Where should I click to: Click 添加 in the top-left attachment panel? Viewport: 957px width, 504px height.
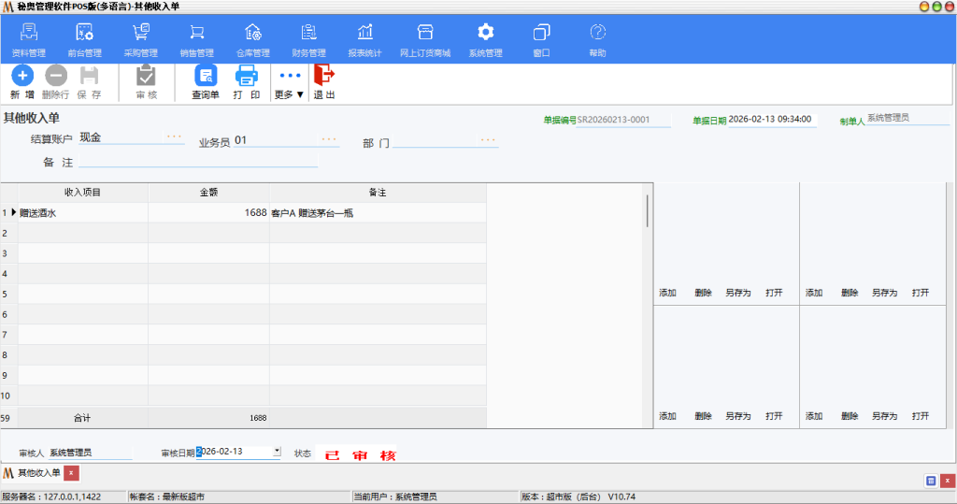667,293
